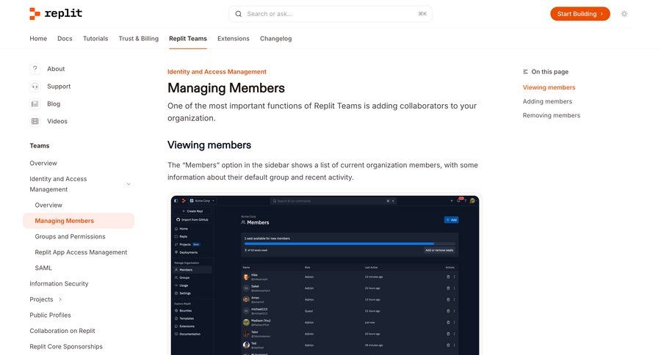
Task: Click the search magnifier icon
Action: pyautogui.click(x=239, y=14)
